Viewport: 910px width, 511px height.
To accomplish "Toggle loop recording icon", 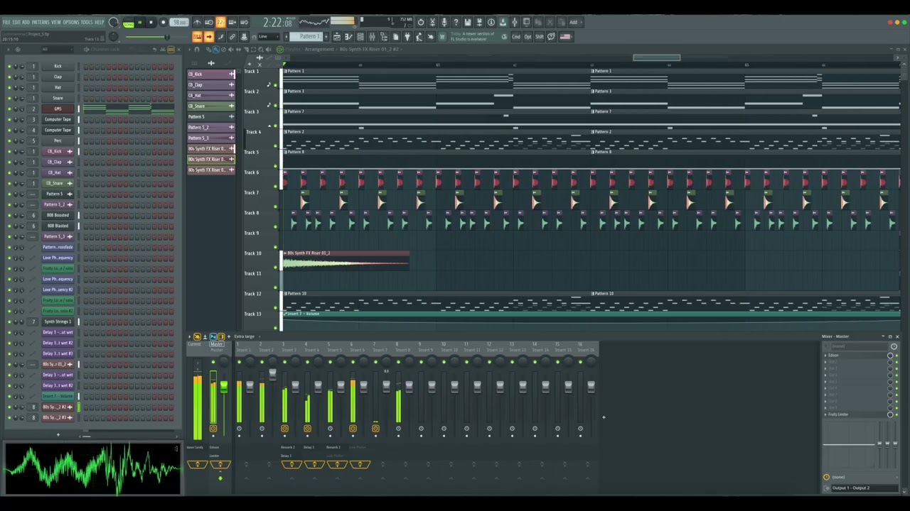I will 244,22.
